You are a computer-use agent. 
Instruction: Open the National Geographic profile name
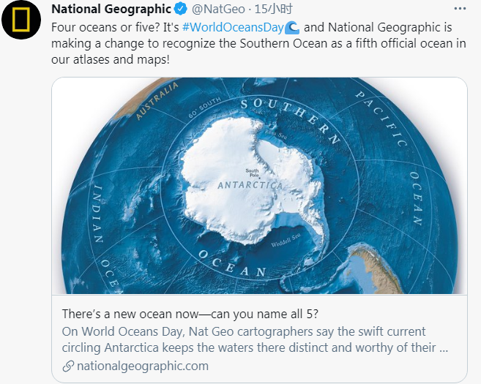point(111,10)
